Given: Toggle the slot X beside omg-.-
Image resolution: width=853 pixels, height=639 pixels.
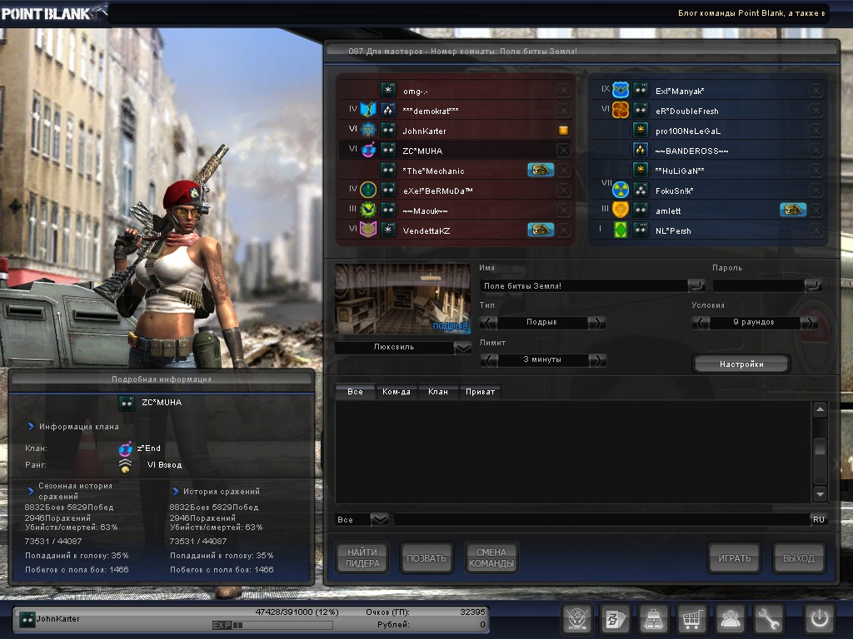Looking at the screenshot, I should (564, 91).
